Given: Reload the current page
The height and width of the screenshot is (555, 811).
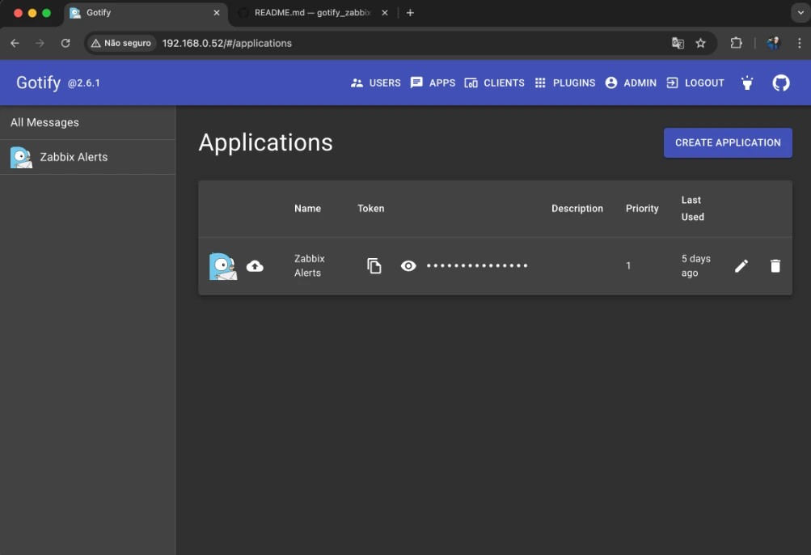Looking at the screenshot, I should point(65,43).
